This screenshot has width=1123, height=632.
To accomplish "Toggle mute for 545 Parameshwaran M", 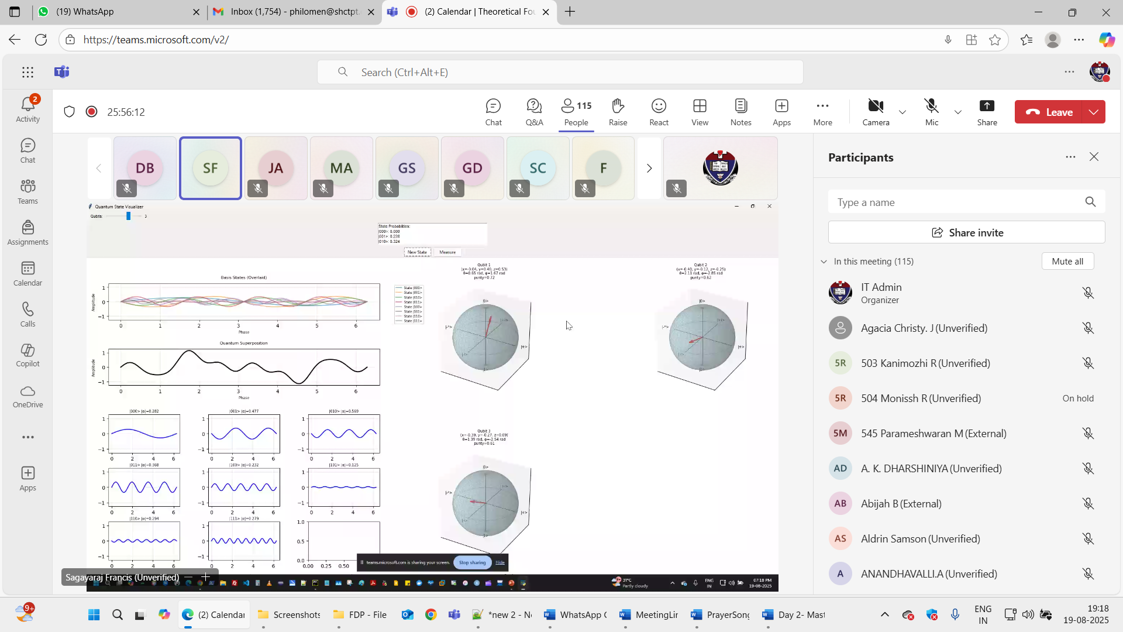I will [1088, 433].
